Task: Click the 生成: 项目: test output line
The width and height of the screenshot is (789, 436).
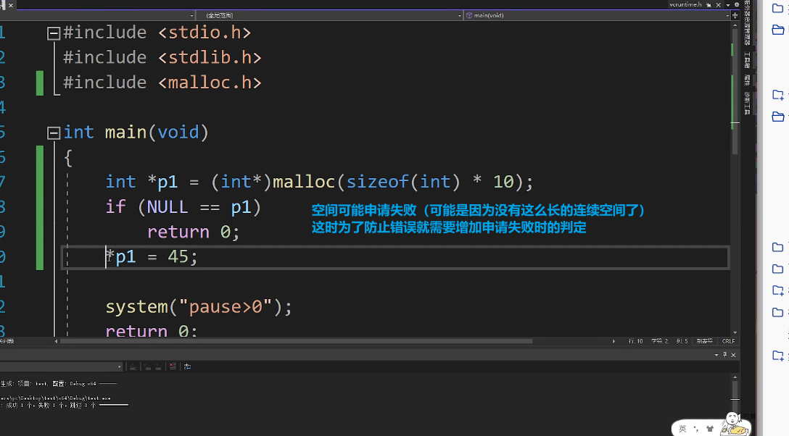Action: [x=58, y=384]
